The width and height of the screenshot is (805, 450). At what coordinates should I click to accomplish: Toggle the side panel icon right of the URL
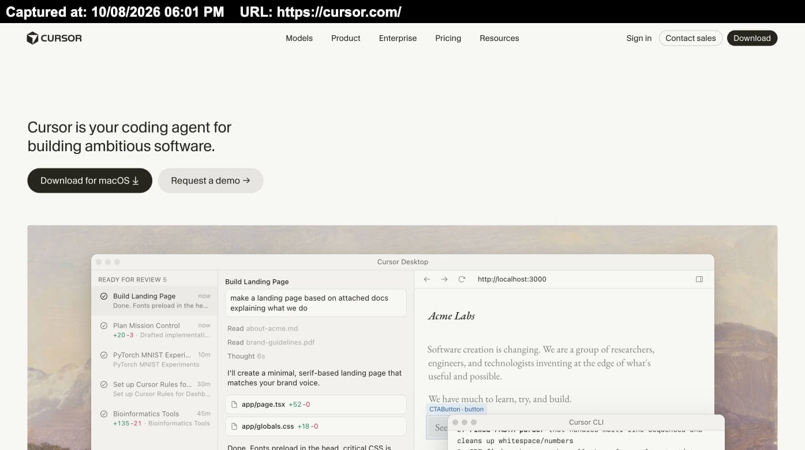pyautogui.click(x=699, y=279)
